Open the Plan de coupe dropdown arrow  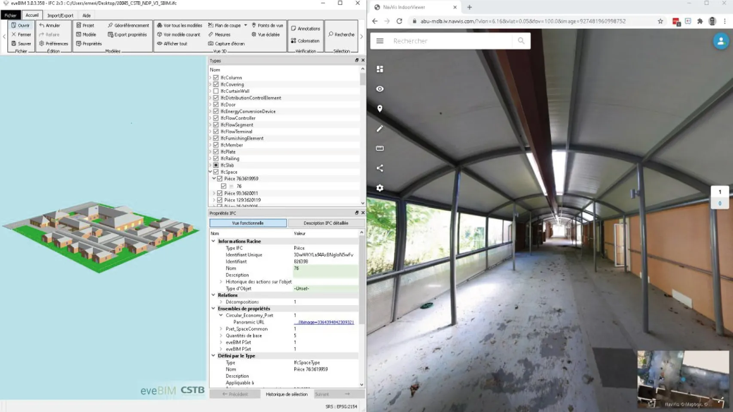[246, 25]
